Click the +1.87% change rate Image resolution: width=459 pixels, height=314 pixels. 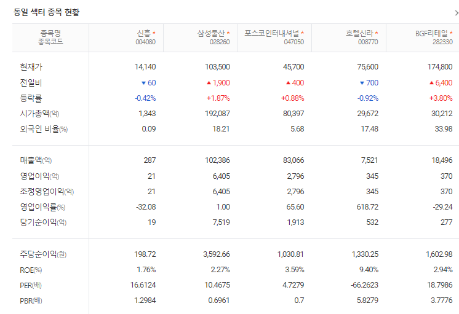click(218, 98)
